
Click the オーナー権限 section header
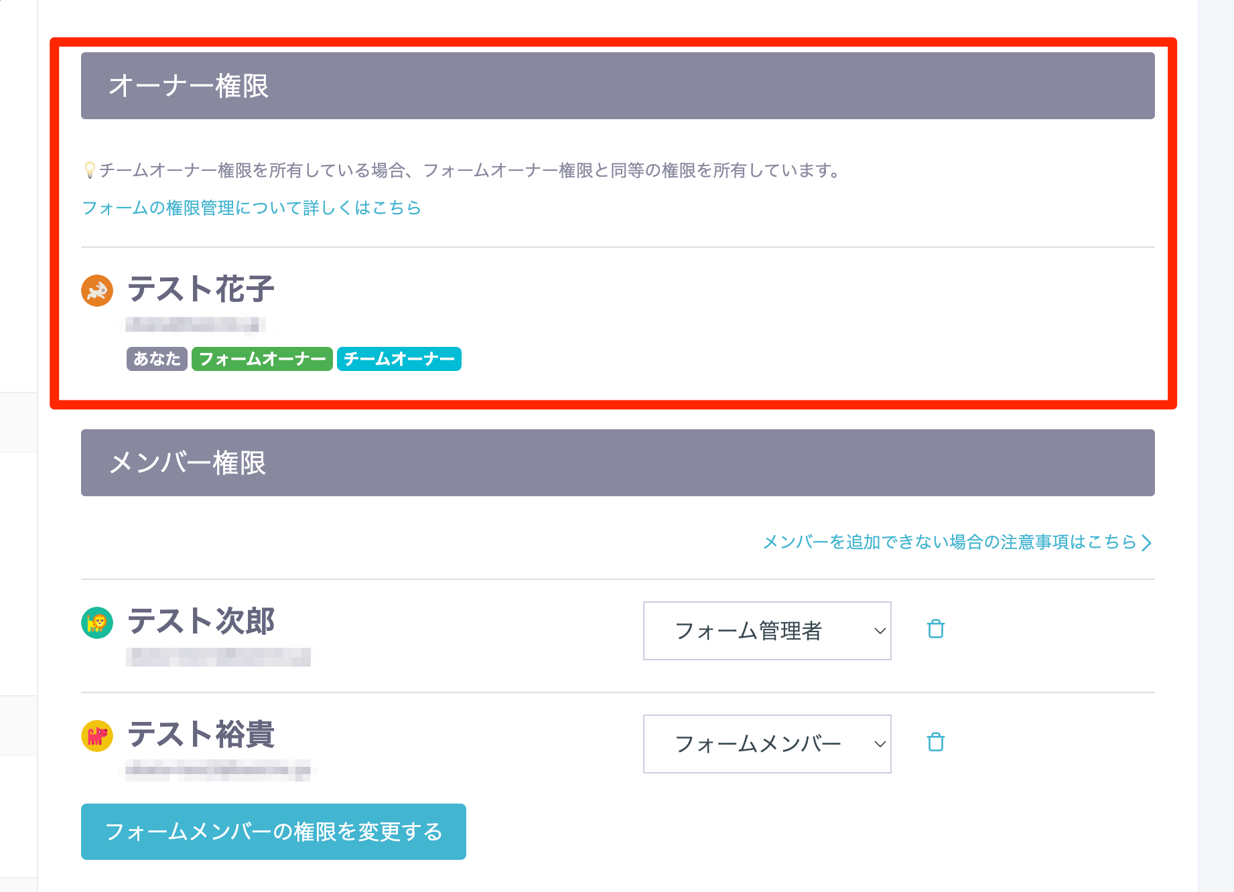coord(617,86)
